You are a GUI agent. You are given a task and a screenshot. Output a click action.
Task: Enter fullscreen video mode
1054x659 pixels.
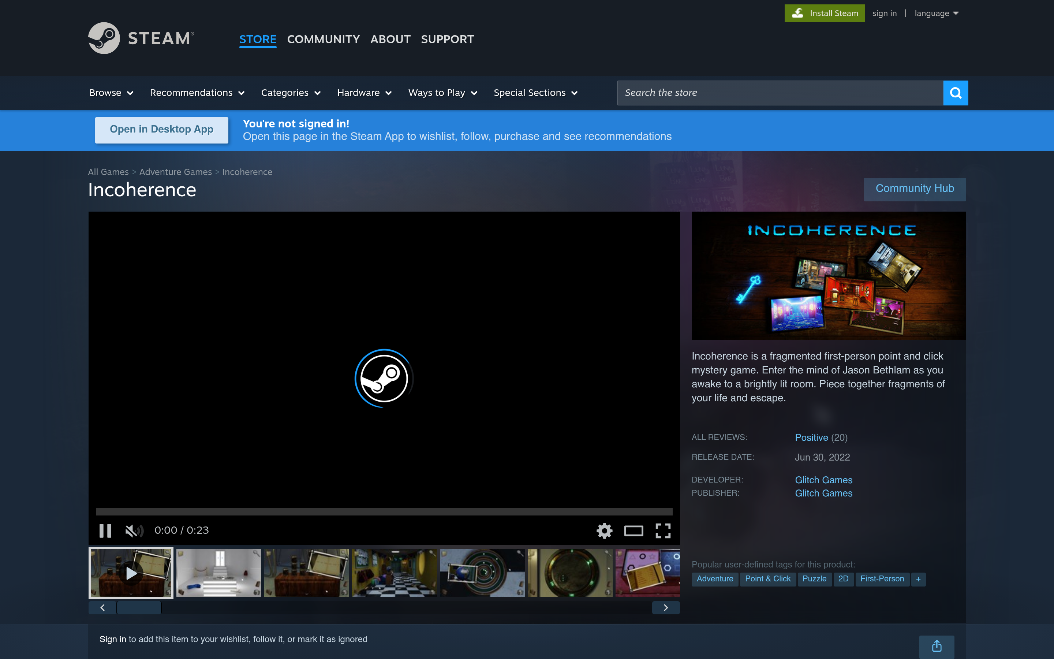coord(663,530)
